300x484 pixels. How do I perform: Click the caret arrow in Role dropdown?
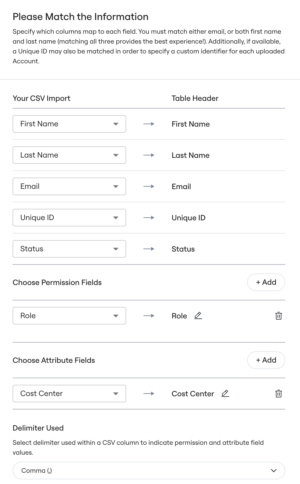click(116, 316)
